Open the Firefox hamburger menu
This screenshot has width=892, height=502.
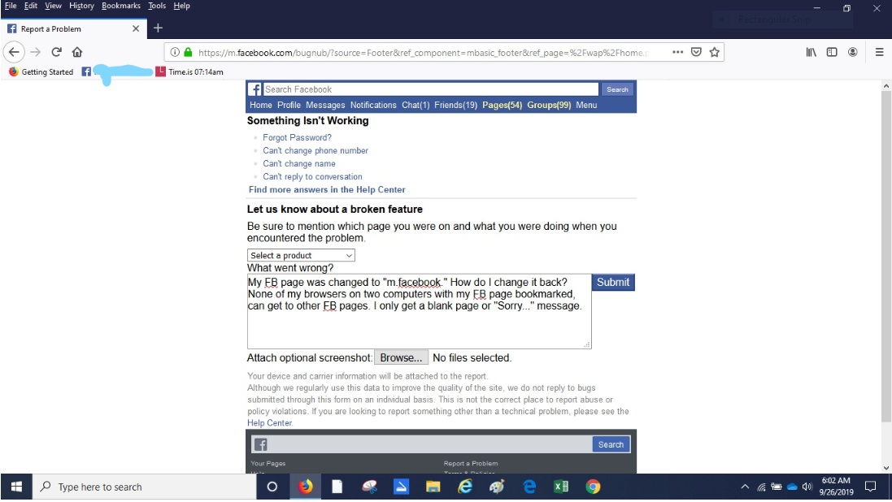tap(880, 52)
